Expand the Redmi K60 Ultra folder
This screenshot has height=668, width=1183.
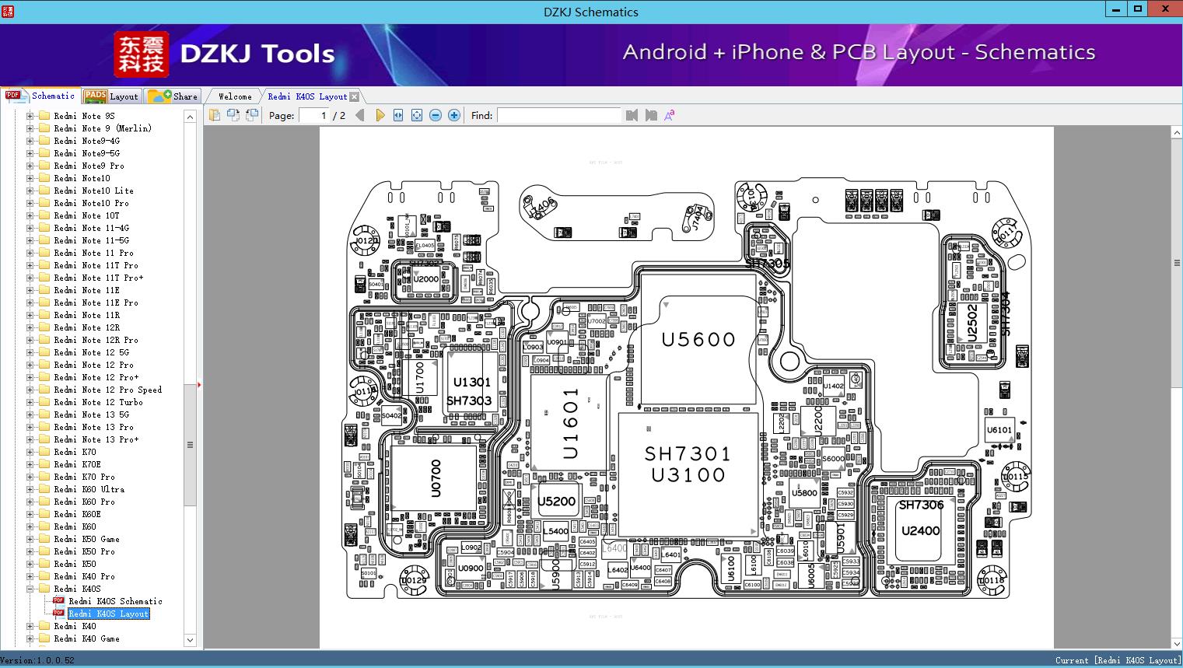30,489
